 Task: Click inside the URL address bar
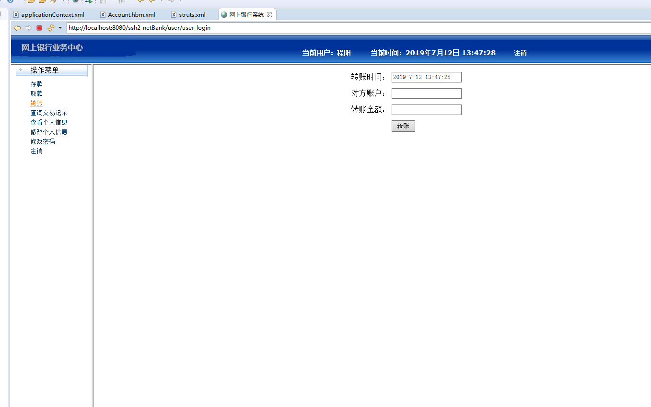pyautogui.click(x=192, y=28)
